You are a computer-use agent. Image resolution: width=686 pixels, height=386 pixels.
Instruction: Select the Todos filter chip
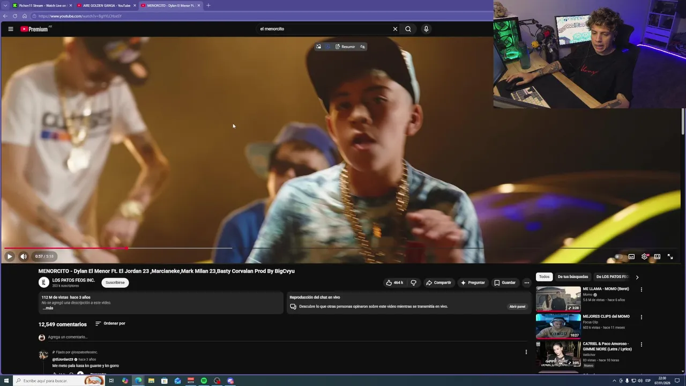544,277
